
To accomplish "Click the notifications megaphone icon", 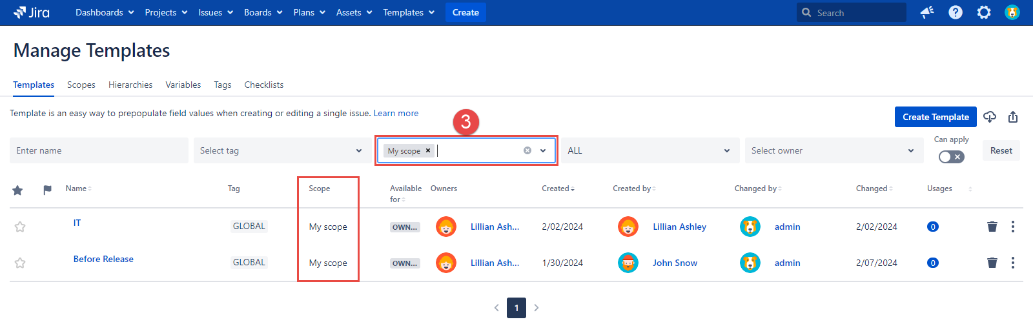I will [927, 12].
